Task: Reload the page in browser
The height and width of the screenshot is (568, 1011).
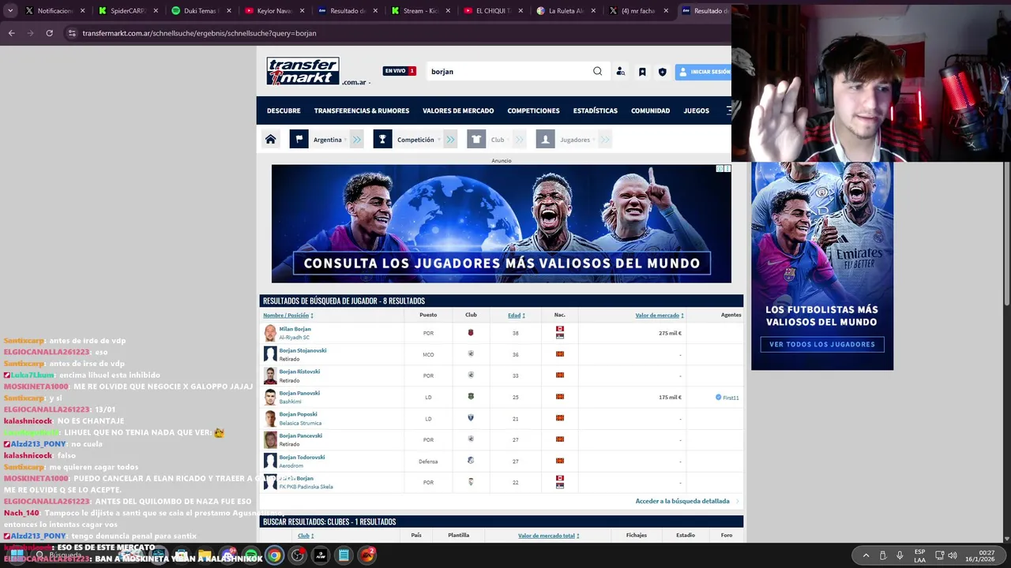Action: point(49,33)
